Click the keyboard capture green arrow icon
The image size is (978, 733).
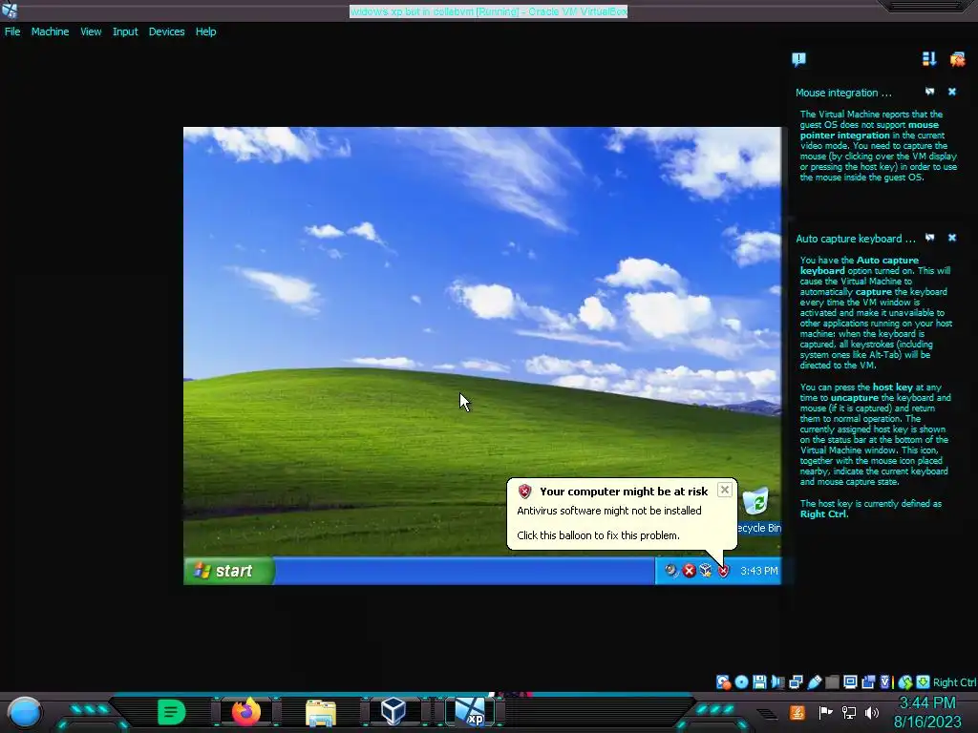click(924, 682)
